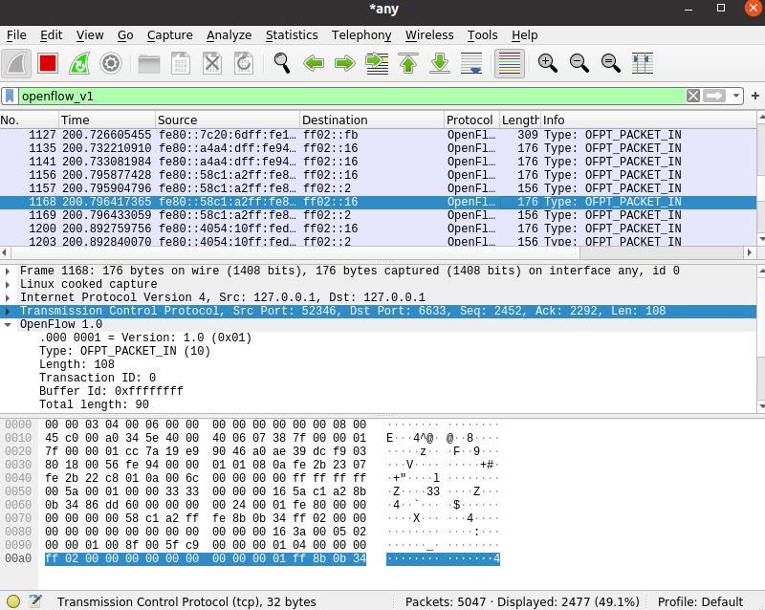Open the Statistics menu
This screenshot has height=610, width=765.
point(292,35)
